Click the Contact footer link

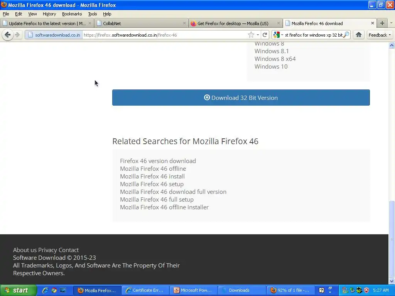click(69, 250)
